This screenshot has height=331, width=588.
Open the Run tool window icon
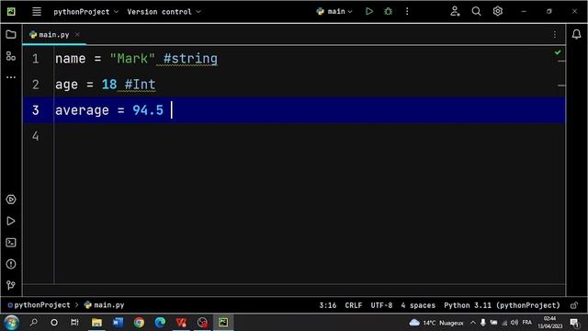tap(11, 221)
